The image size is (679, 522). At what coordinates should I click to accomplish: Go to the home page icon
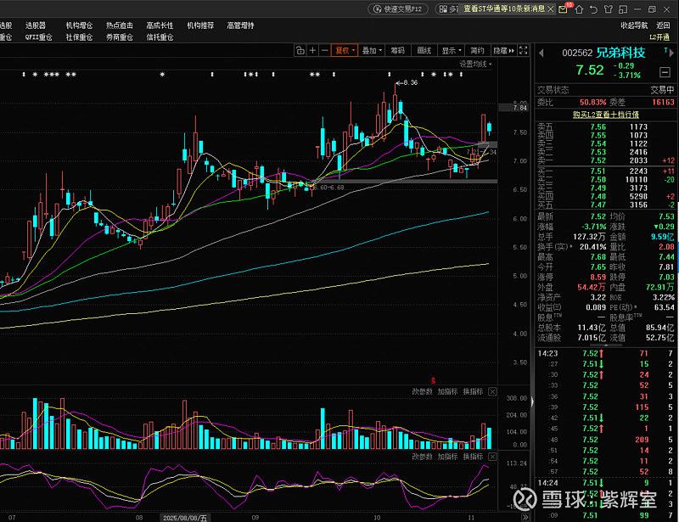579,9
